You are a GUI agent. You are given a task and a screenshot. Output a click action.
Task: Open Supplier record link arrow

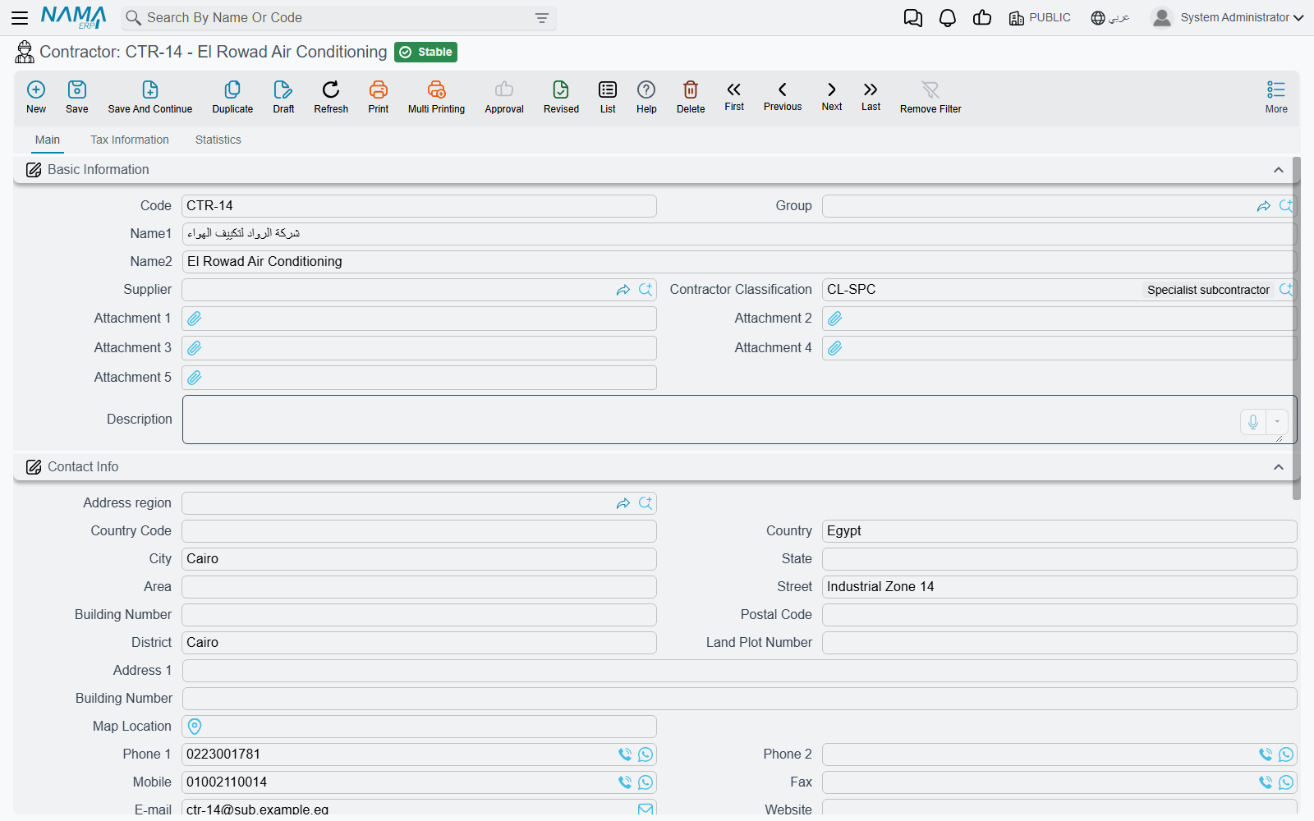click(623, 290)
